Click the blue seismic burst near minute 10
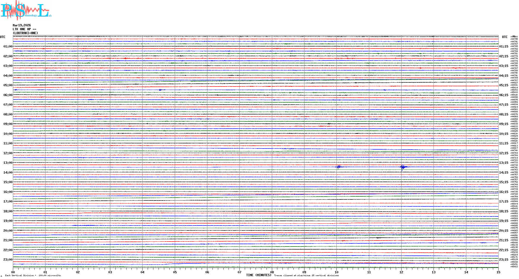Image resolution: width=519 pixels, height=279 pixels. [x=339, y=167]
